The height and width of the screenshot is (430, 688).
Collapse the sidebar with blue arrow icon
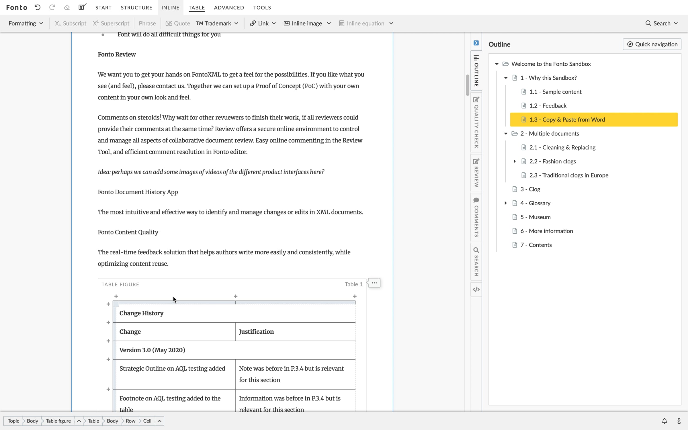point(476,43)
